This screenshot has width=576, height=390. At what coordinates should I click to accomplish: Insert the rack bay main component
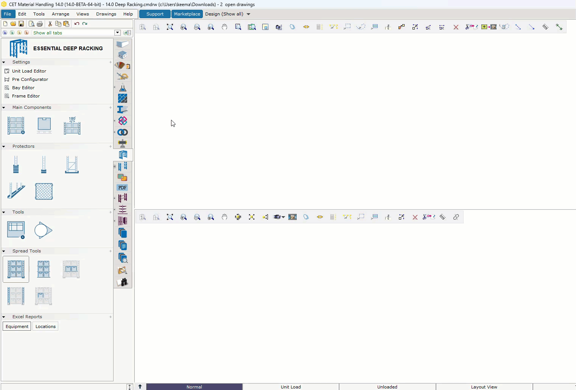(x=16, y=125)
